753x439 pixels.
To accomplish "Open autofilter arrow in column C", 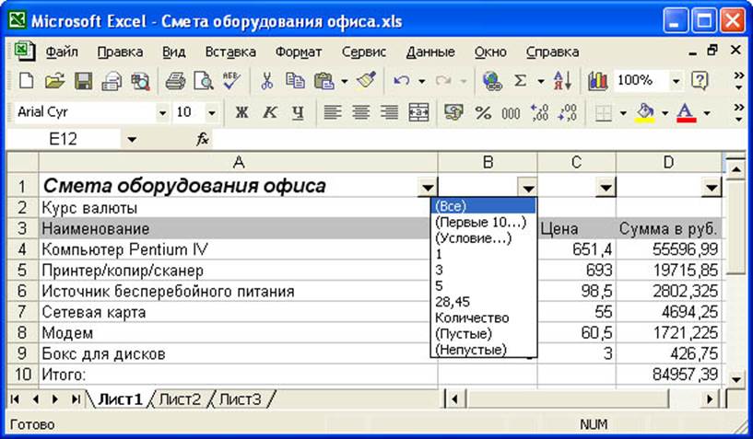I will 606,187.
